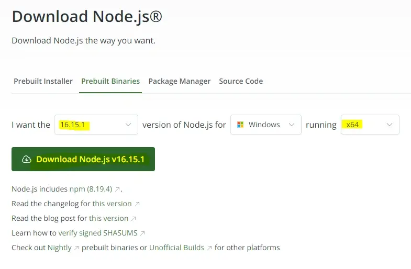This screenshot has height=269, width=411.
Task: Open the x64 architecture dropdown
Action: [370, 125]
